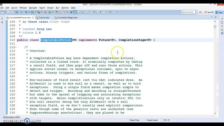The height and width of the screenshot is (126, 224).
Task: Open the Source menu
Action: pyautogui.click(x=14, y=8)
